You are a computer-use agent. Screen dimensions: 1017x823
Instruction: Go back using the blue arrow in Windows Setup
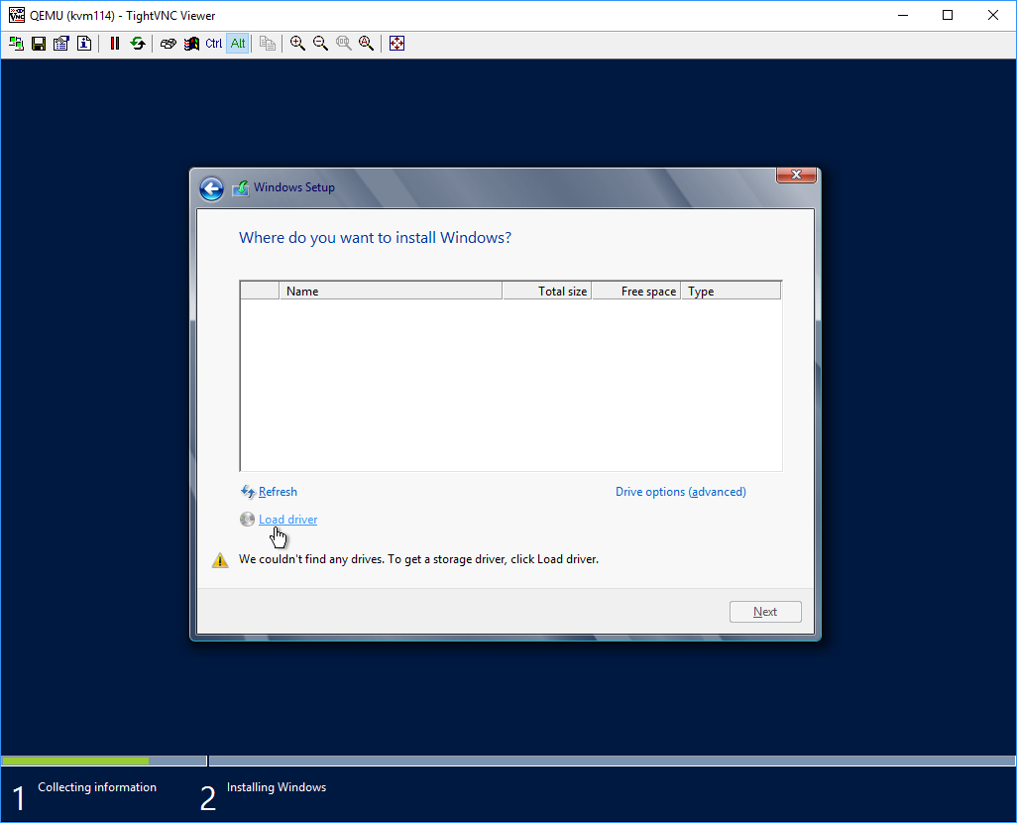(x=211, y=188)
